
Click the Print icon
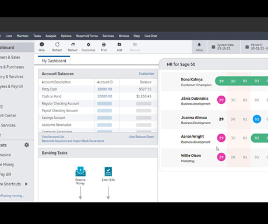(x=104, y=44)
